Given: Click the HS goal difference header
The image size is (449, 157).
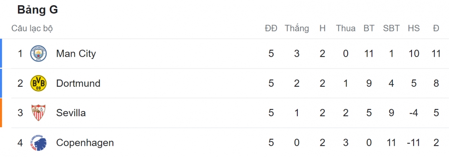Looking at the screenshot, I should click(414, 28).
